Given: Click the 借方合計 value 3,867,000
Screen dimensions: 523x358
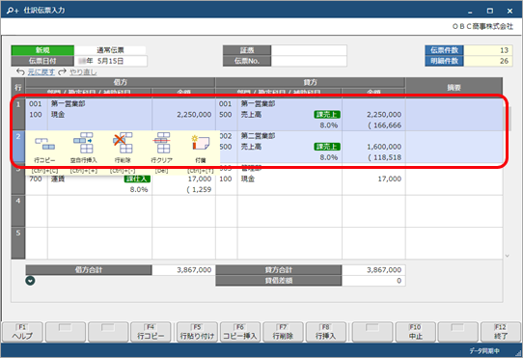Looking at the screenshot, I should coord(183,270).
